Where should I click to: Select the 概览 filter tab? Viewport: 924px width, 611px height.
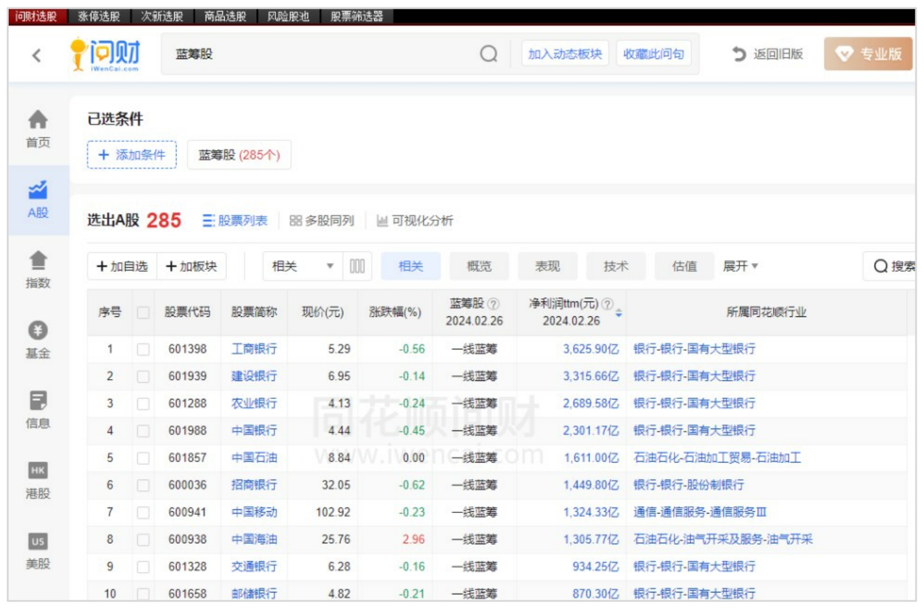[479, 266]
